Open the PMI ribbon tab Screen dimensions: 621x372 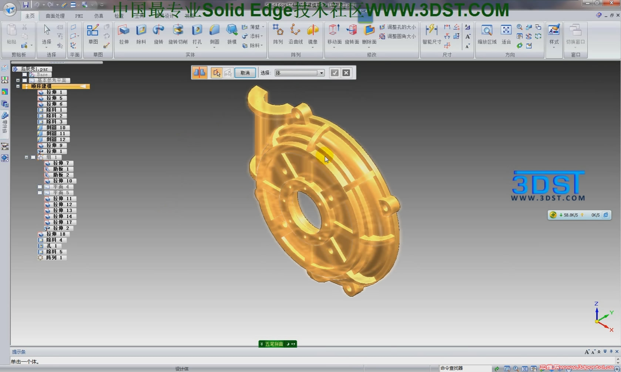point(78,16)
